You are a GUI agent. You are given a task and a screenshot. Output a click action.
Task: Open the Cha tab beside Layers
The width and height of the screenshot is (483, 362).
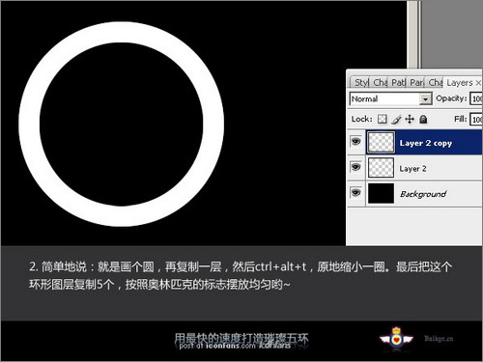pos(435,83)
